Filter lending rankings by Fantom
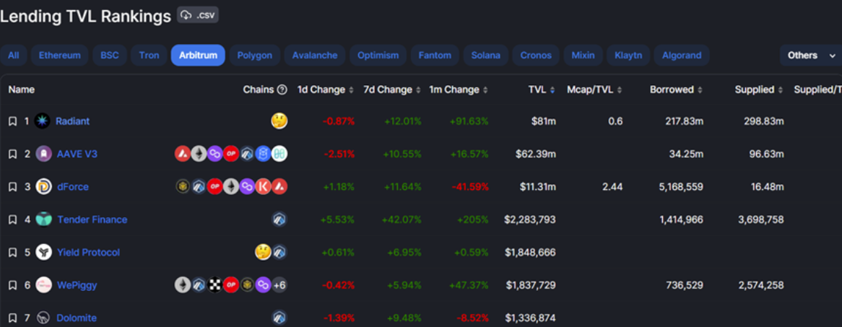This screenshot has width=842, height=327. pyautogui.click(x=435, y=56)
